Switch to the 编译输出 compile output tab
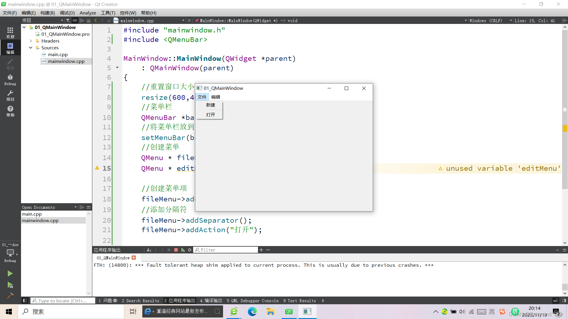 click(x=211, y=301)
